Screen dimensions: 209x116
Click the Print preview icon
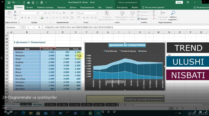tap(33, 3)
